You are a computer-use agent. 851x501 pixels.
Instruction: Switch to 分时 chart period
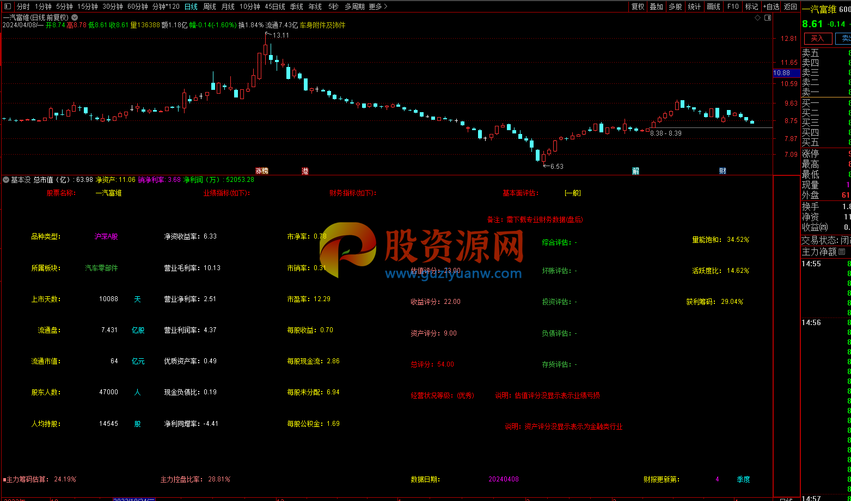(x=23, y=7)
